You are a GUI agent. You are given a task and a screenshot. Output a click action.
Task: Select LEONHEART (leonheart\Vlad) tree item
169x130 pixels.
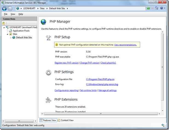coord(23,27)
